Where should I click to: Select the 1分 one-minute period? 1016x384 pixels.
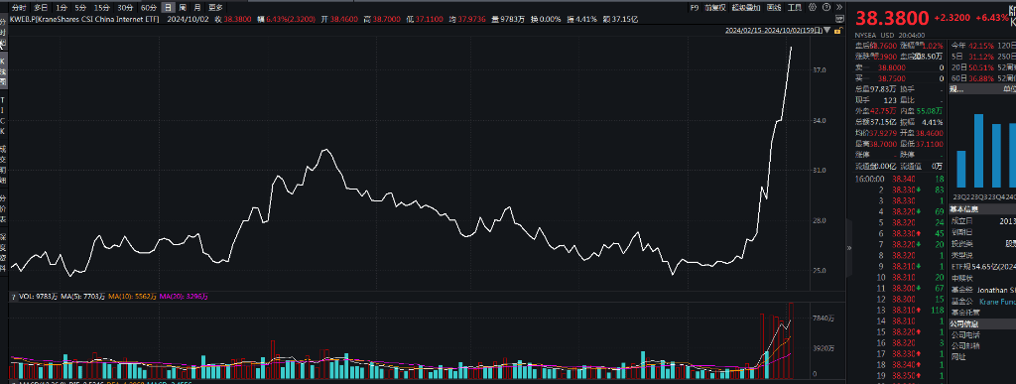pos(61,8)
